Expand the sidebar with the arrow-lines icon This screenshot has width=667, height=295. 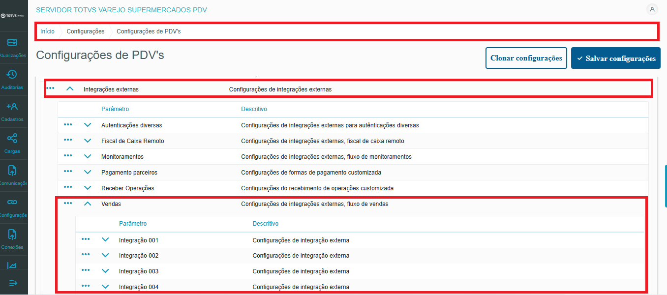pyautogui.click(x=13, y=283)
